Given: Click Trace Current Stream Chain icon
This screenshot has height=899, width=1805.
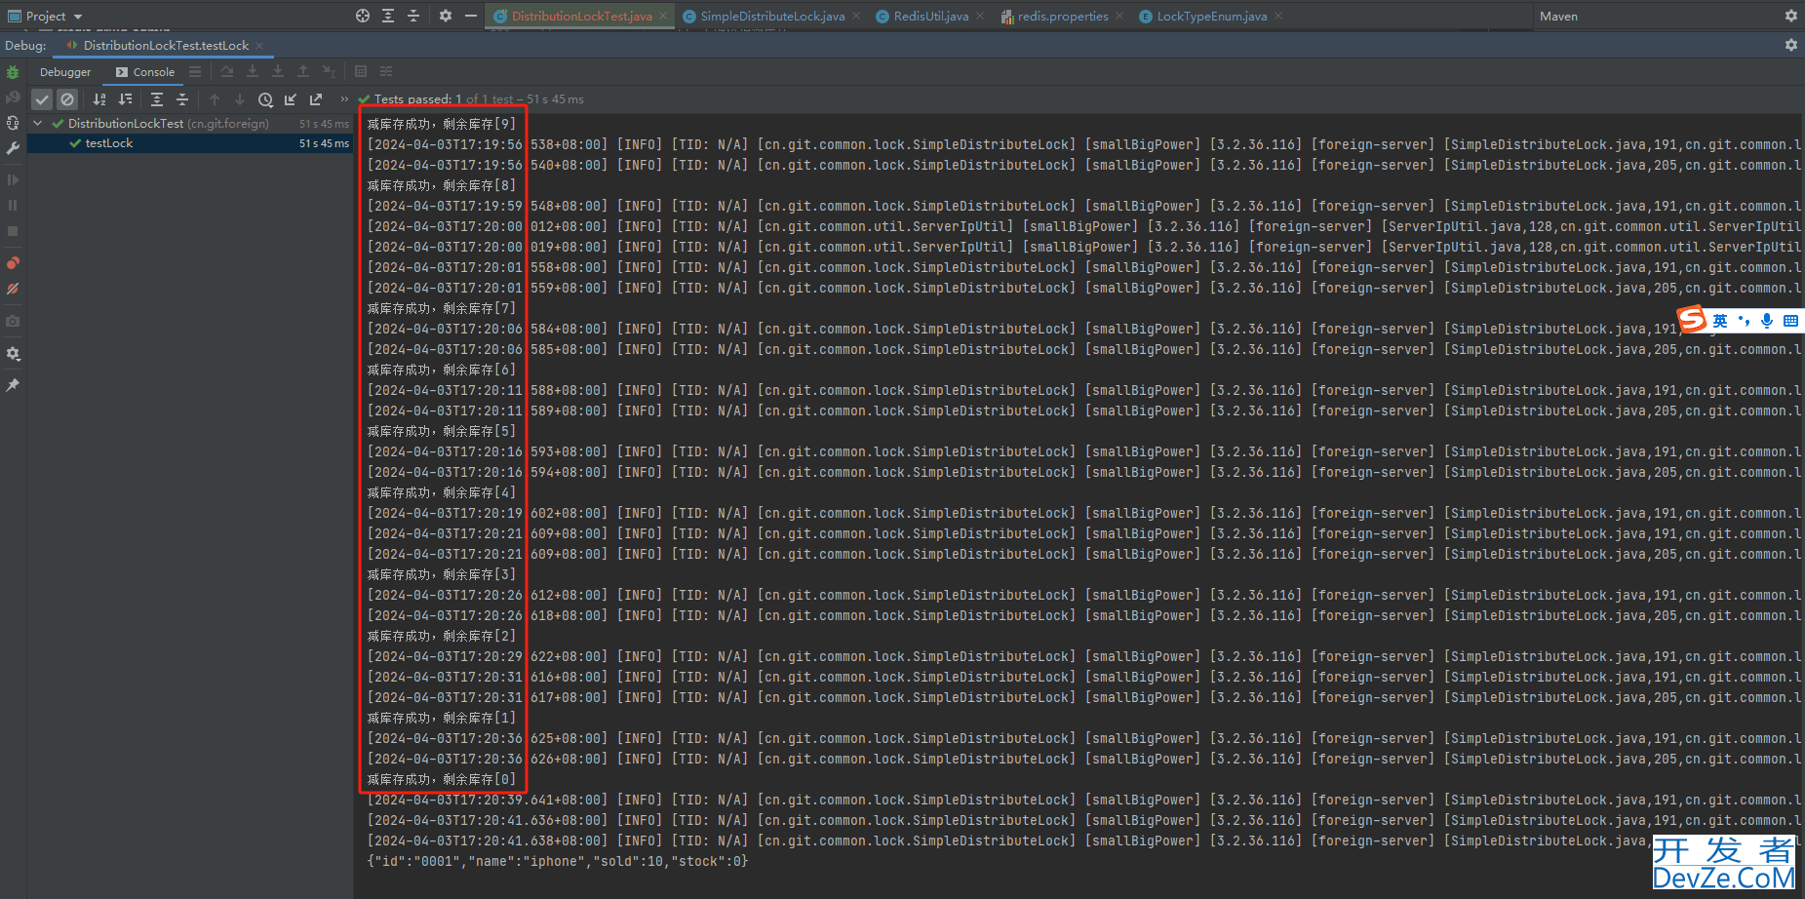Looking at the screenshot, I should click(x=386, y=72).
